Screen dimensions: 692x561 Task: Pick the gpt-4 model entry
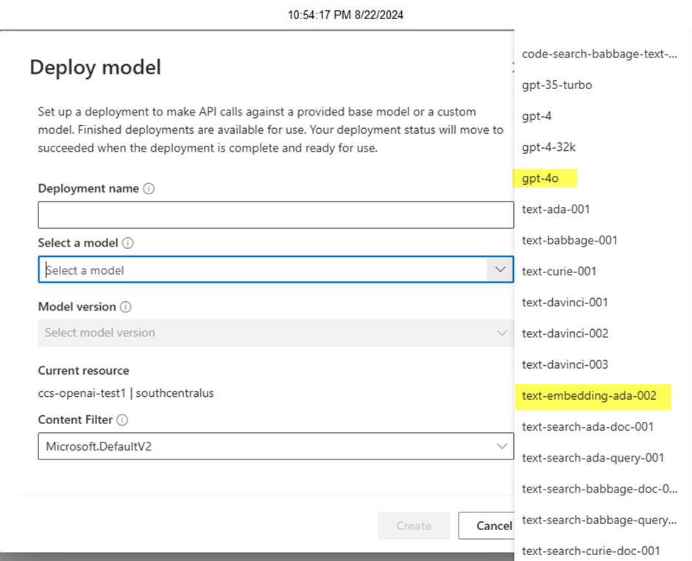tap(537, 116)
